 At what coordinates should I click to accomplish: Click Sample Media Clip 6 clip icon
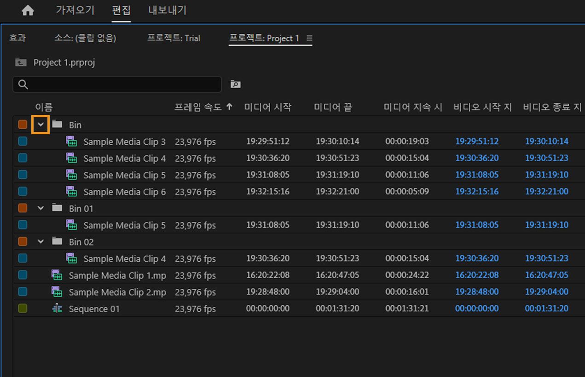[71, 191]
